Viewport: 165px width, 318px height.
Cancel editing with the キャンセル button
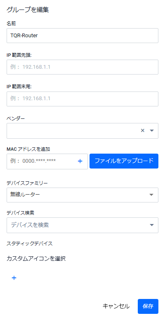116,306
